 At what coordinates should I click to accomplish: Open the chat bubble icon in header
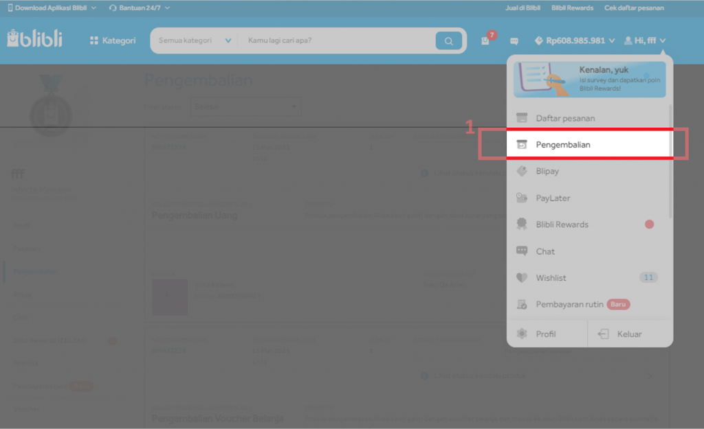coord(514,41)
